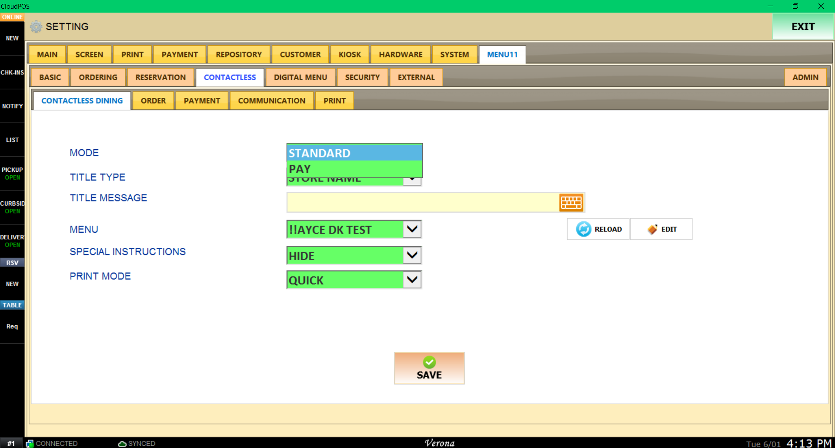835x448 pixels.
Task: Click the Title Message text field
Action: point(423,203)
